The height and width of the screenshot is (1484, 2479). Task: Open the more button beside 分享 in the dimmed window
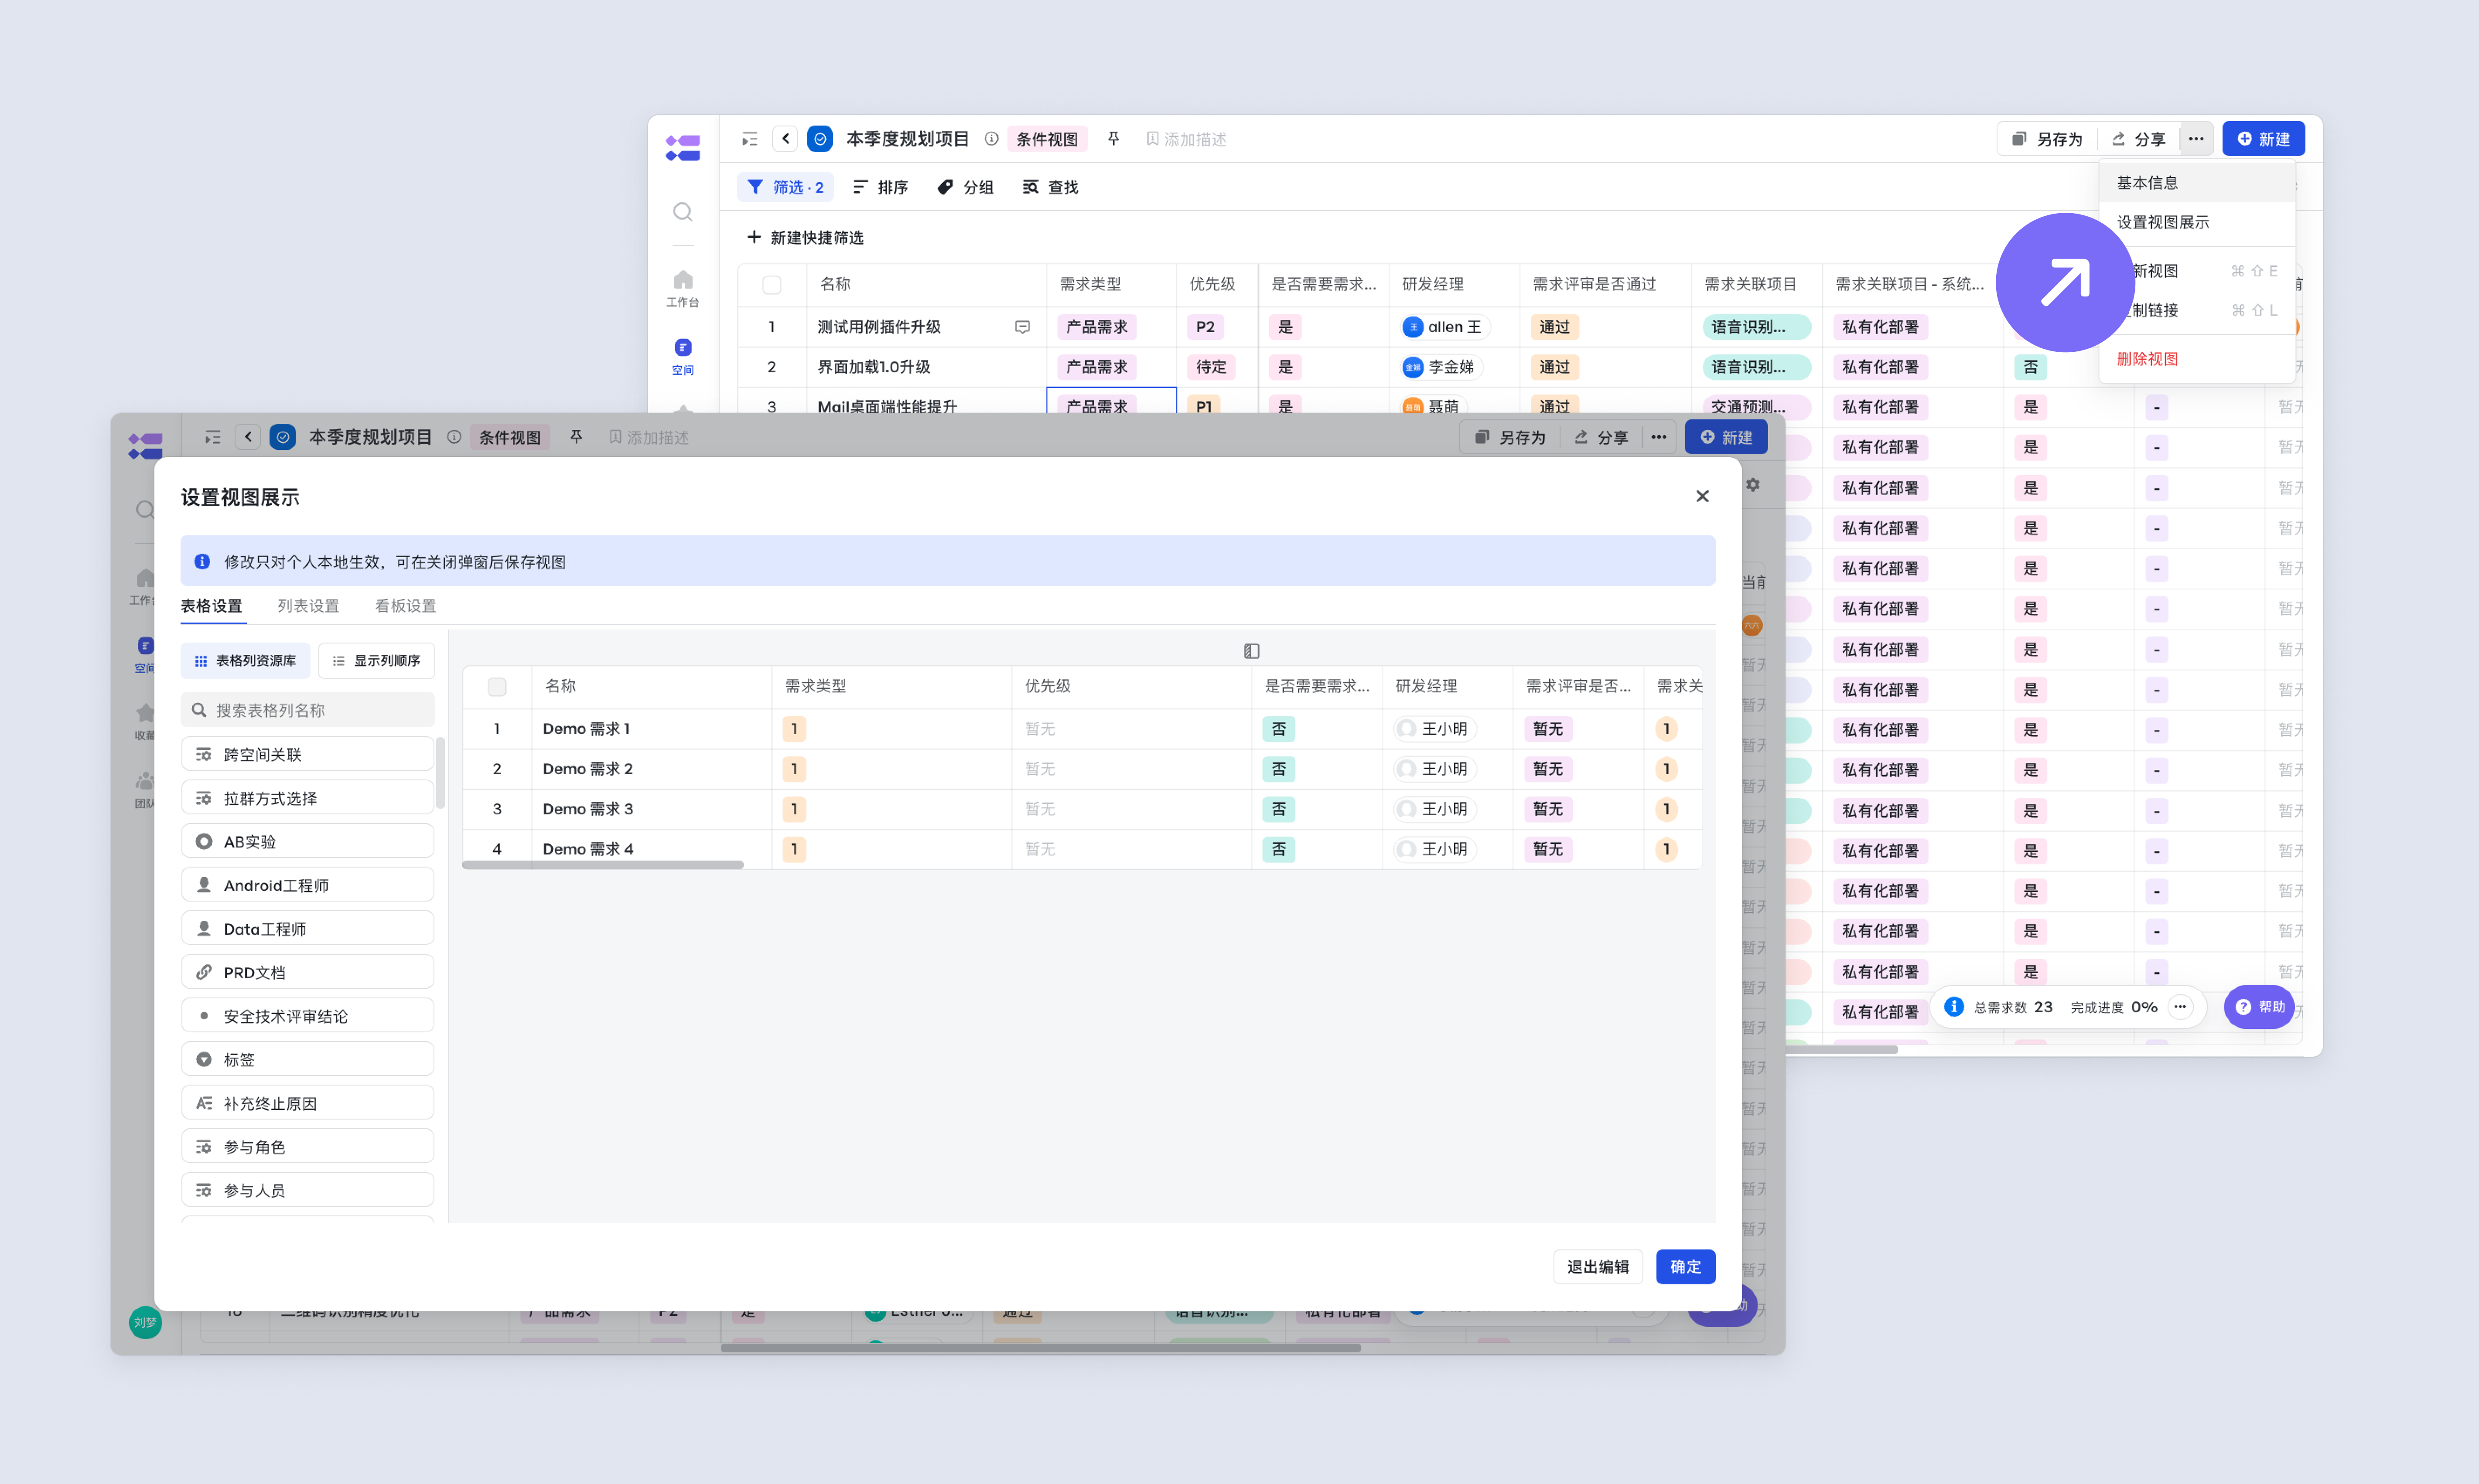point(1659,437)
